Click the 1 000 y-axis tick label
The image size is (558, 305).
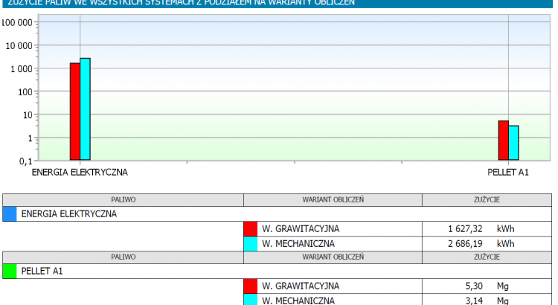[22, 69]
